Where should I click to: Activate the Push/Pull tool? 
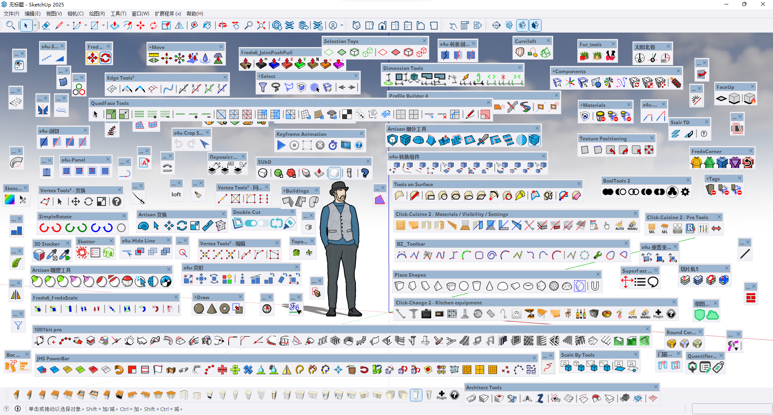click(115, 26)
